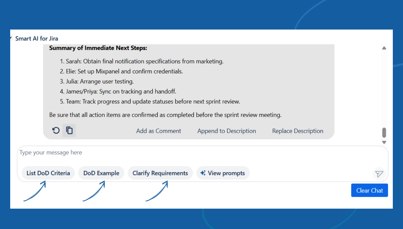Click the Elie Mixpanel setup list item
The width and height of the screenshot is (403, 229).
click(121, 71)
